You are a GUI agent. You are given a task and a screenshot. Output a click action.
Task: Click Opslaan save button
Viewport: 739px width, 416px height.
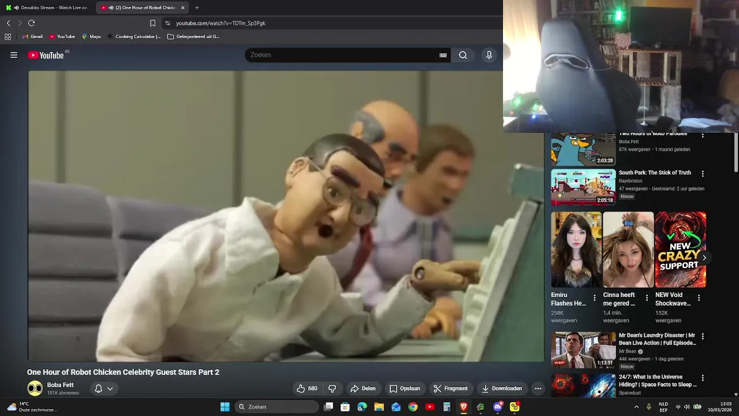[405, 388]
